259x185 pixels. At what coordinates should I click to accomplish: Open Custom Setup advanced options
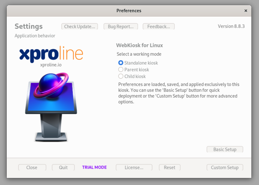pos(225,167)
